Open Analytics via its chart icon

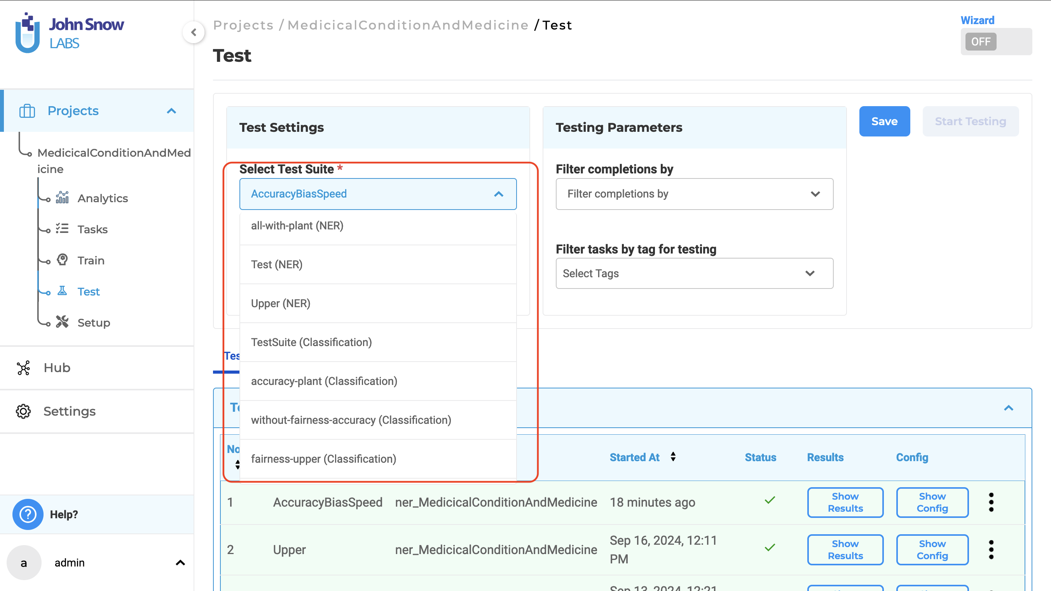pos(63,198)
